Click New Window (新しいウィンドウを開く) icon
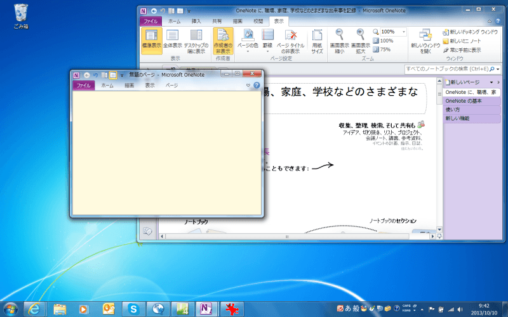This screenshot has height=317, width=508. [425, 41]
